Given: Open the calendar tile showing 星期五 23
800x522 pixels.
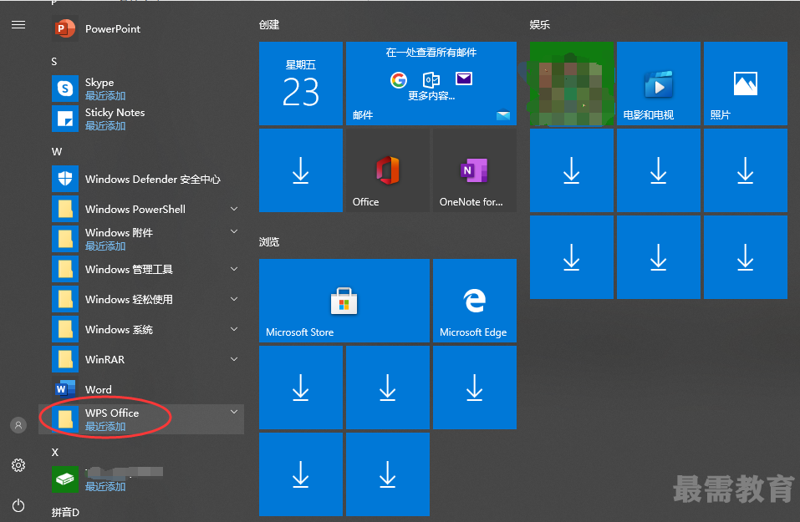Looking at the screenshot, I should click(300, 84).
